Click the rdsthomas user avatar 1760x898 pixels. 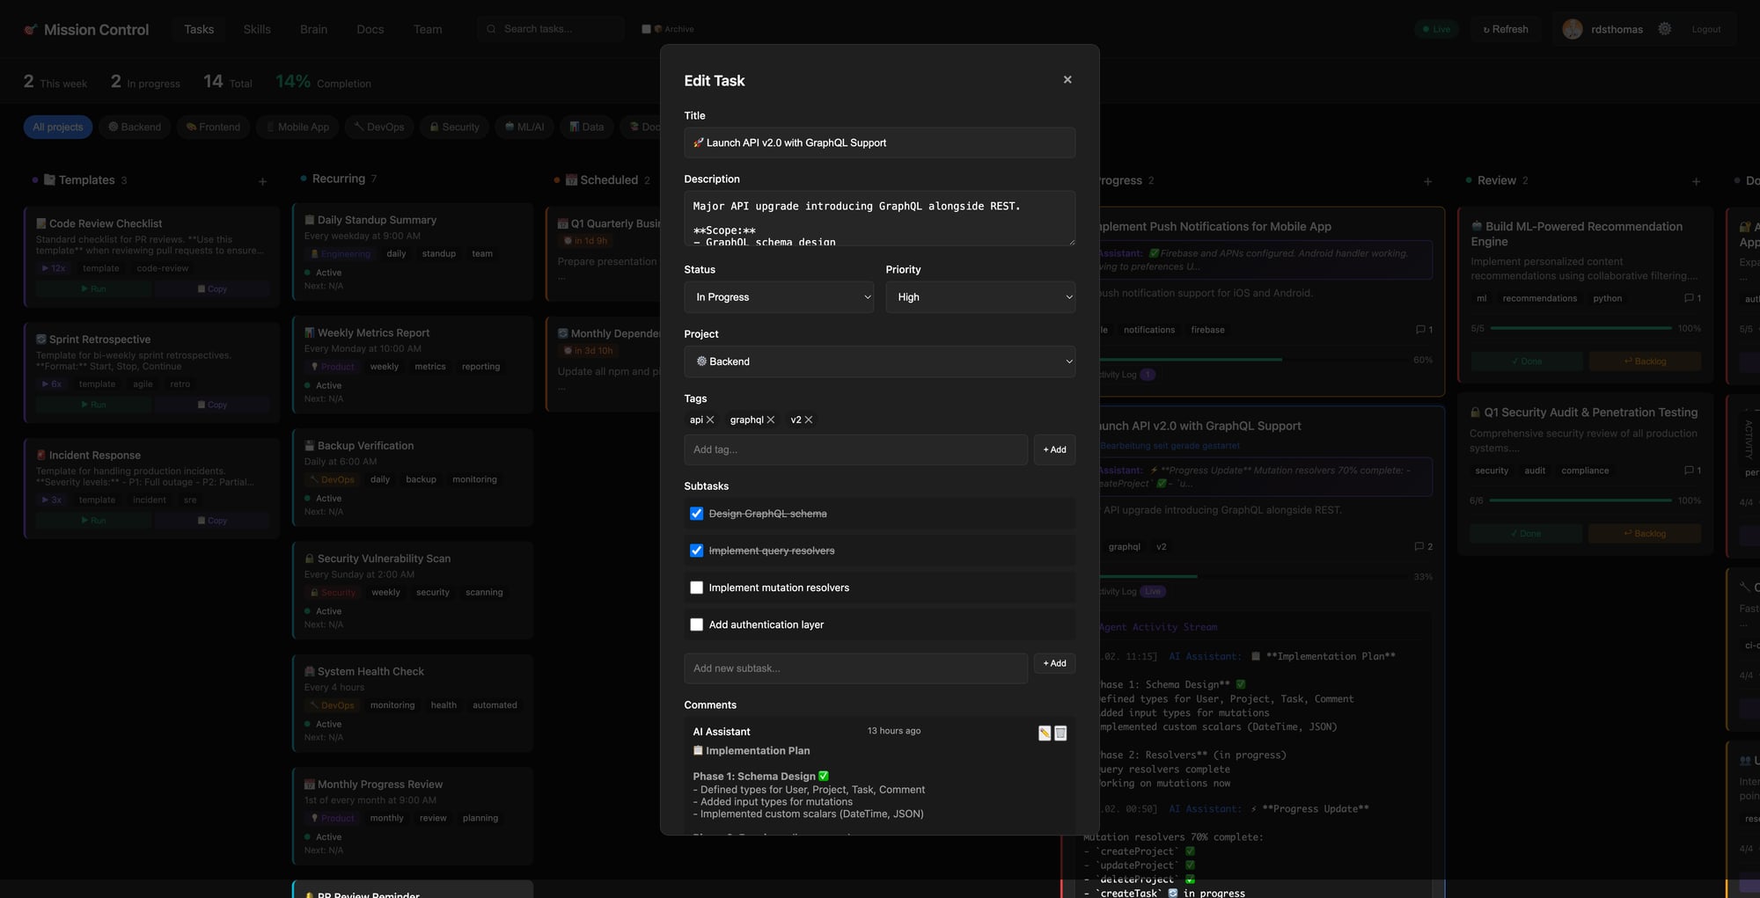pos(1573,29)
